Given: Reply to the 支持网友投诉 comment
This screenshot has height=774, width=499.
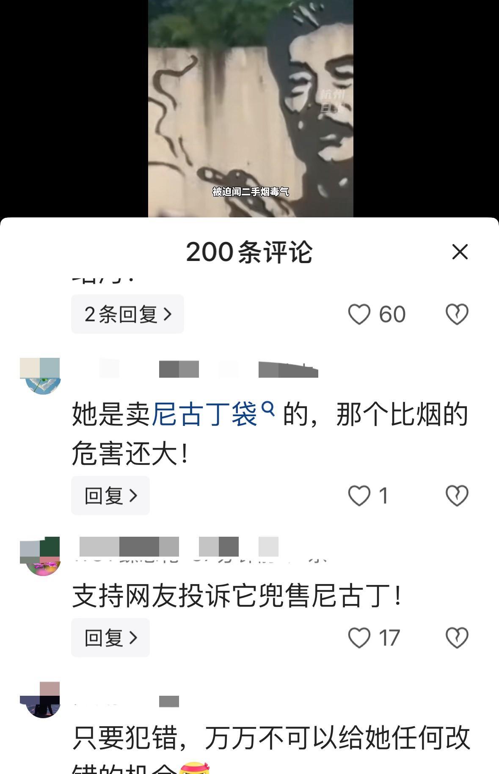Looking at the screenshot, I should pyautogui.click(x=110, y=637).
